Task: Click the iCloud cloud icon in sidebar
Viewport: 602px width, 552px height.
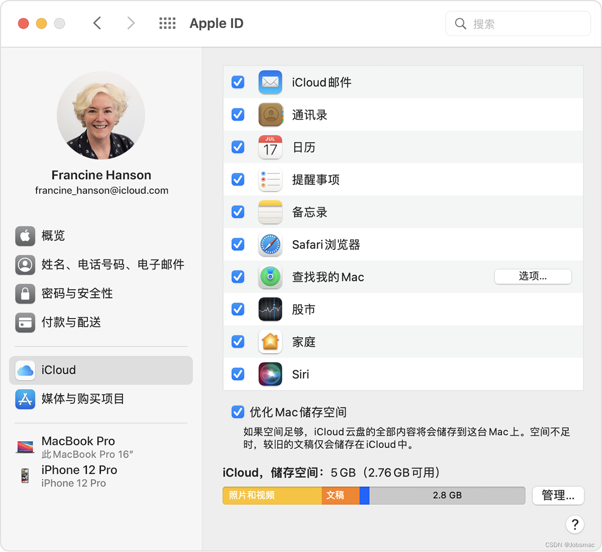Action: pos(25,370)
